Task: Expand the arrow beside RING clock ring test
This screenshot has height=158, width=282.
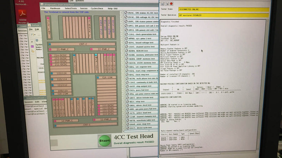Action: [123, 75]
